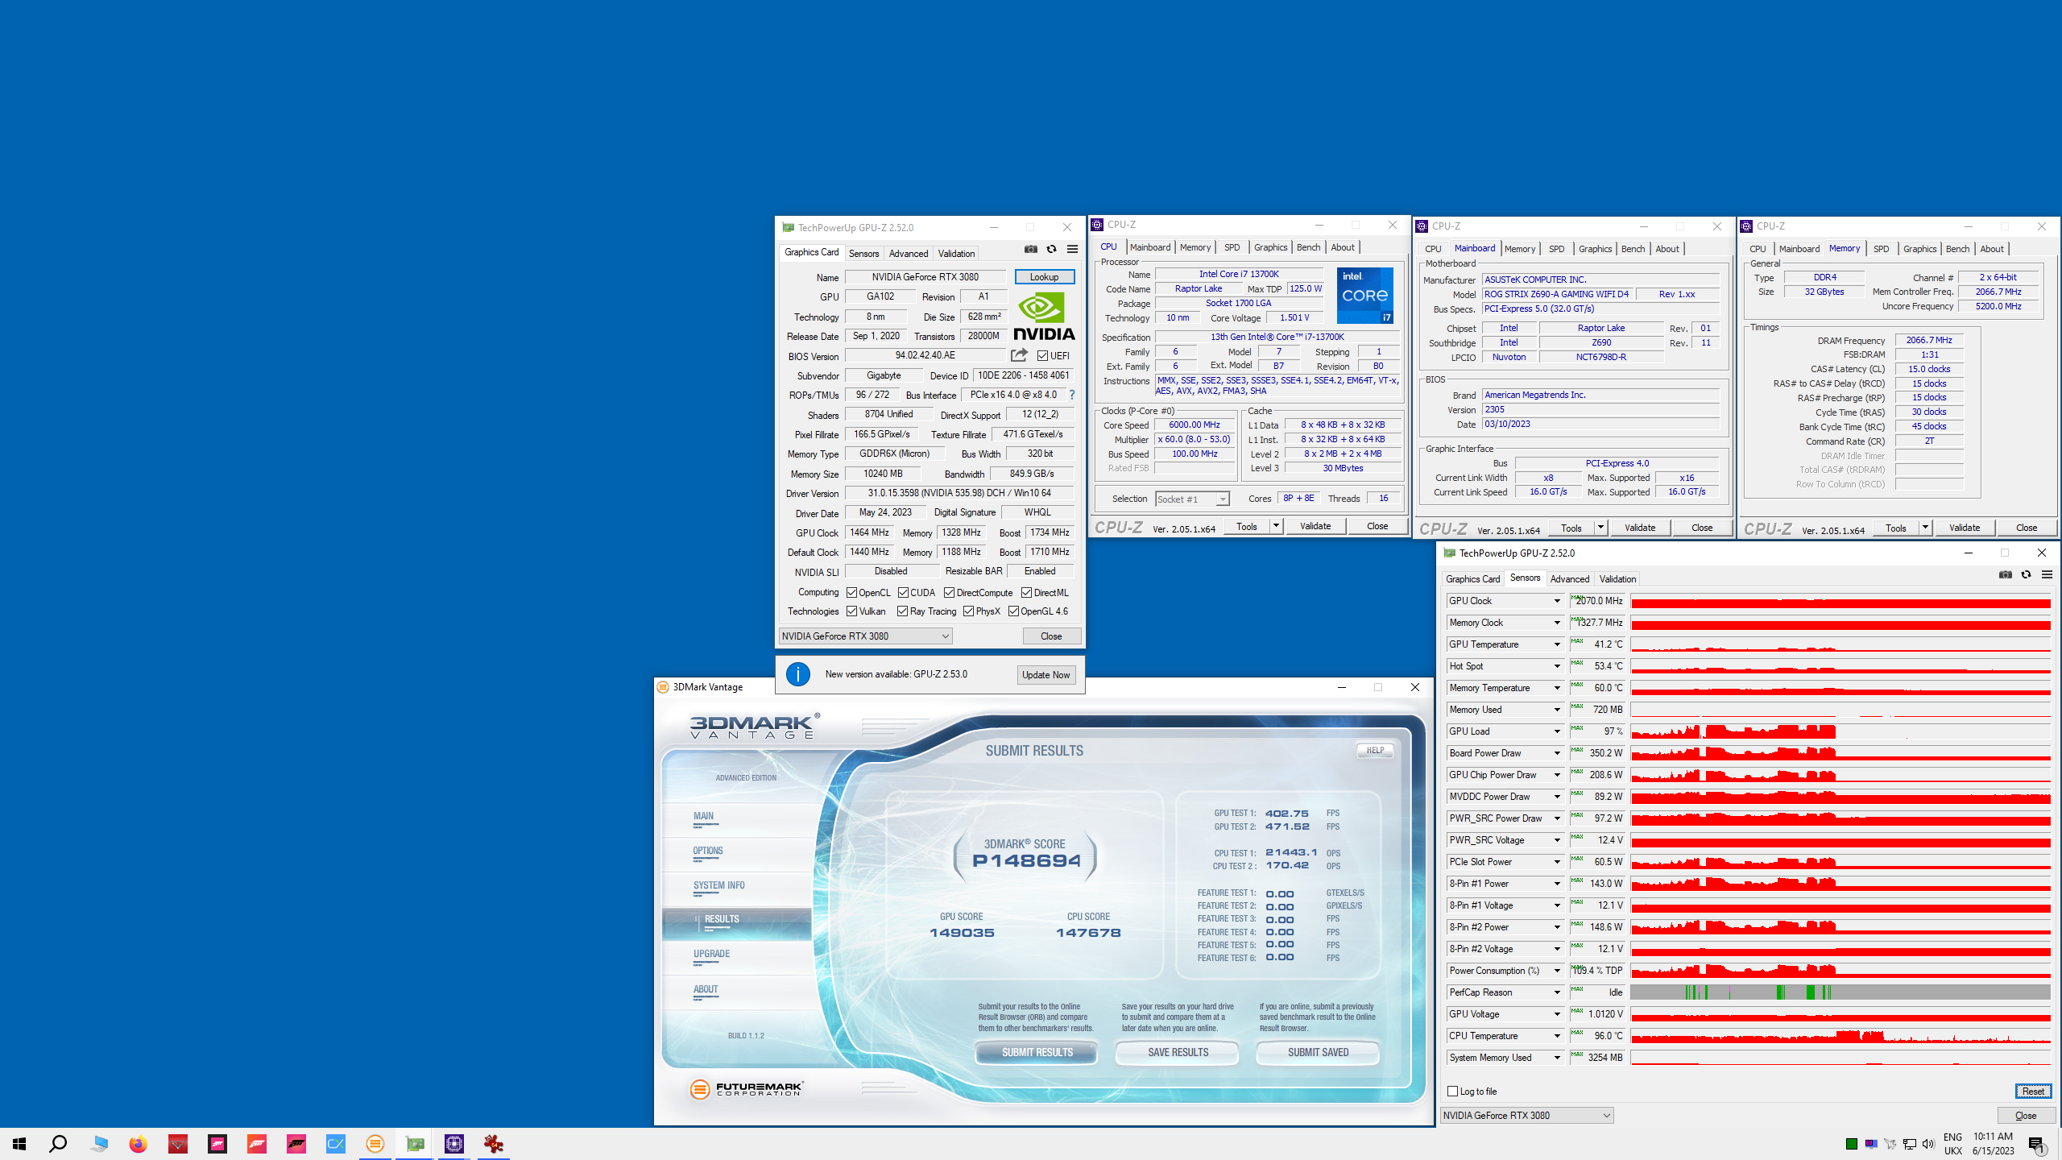Screen dimensions: 2062x1160
Task: Click the NVIDIA logo in GPU-Z
Action: point(1044,316)
